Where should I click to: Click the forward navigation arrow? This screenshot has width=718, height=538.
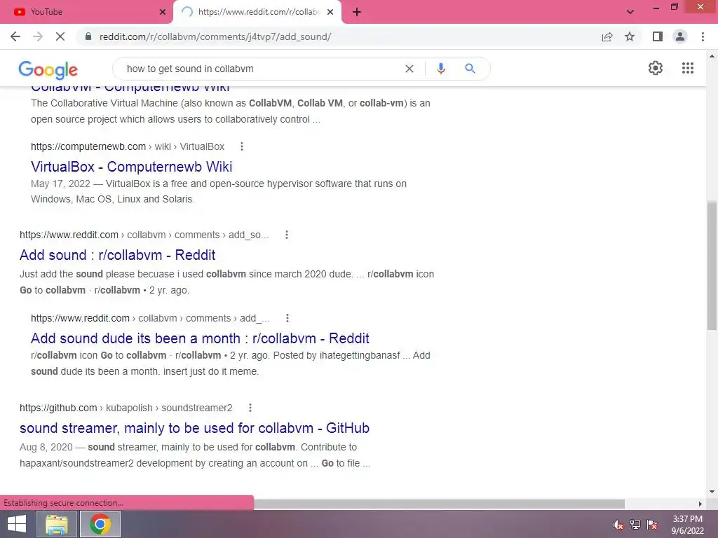pyautogui.click(x=38, y=36)
